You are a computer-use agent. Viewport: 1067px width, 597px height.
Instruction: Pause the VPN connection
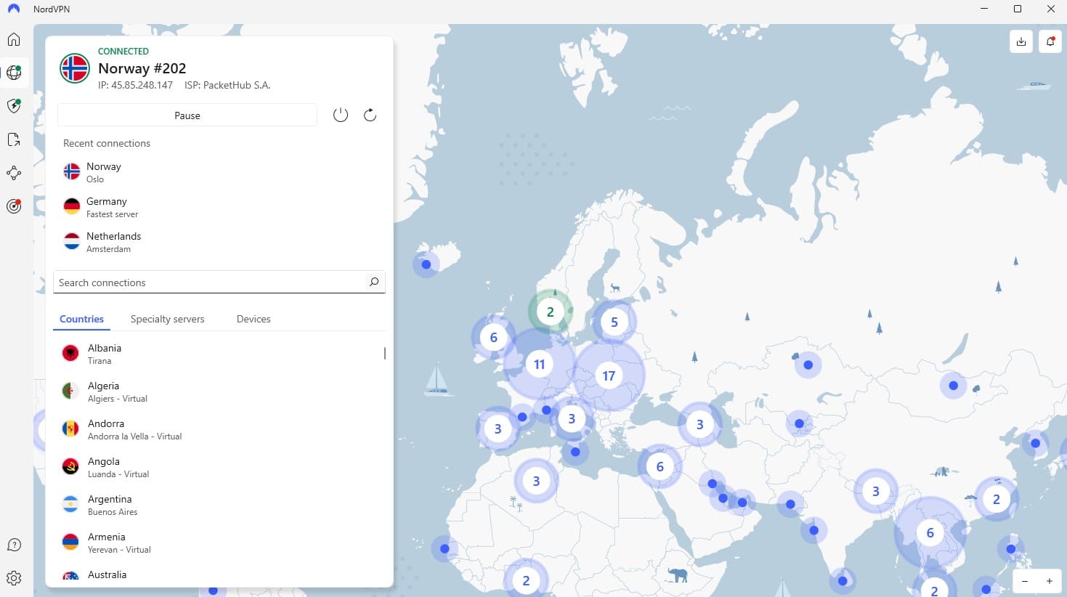(x=187, y=115)
